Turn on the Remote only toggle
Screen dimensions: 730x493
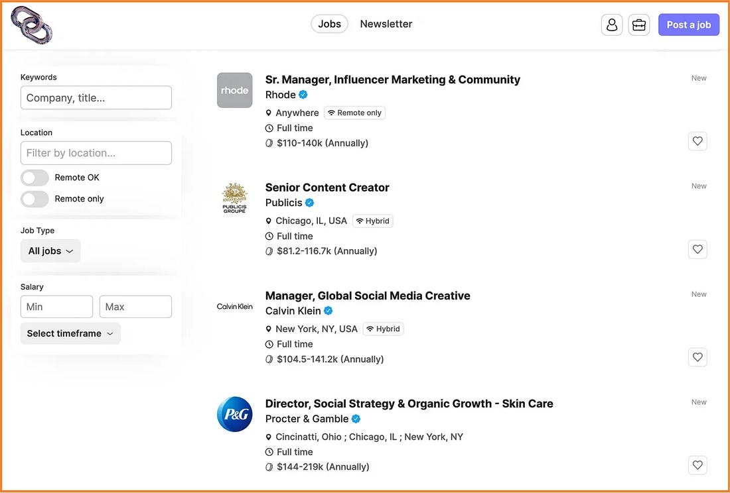tap(35, 199)
